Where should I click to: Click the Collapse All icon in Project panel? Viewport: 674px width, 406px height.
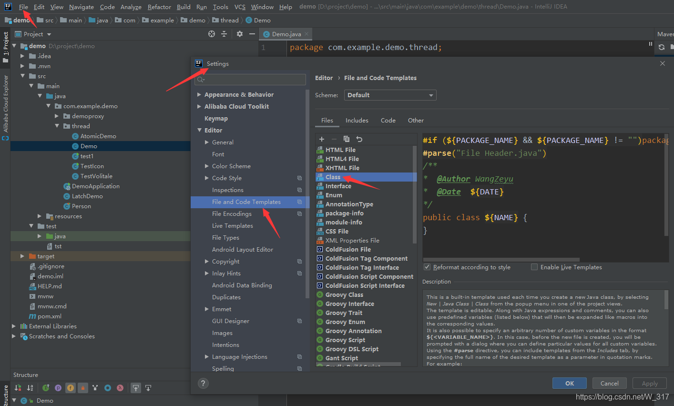[x=224, y=34]
